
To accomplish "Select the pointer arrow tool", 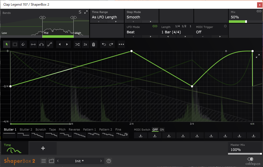I will pyautogui.click(x=7, y=45).
